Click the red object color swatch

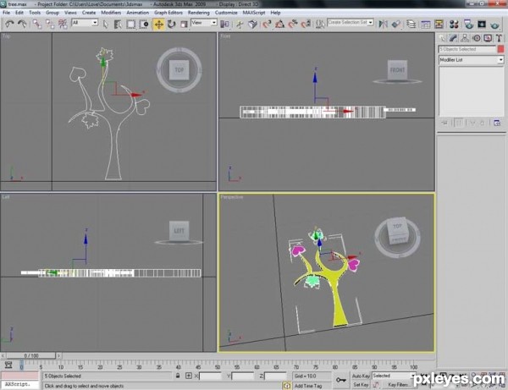(x=501, y=49)
